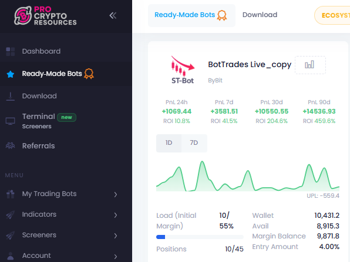This screenshot has width=350, height=262.
Task: Click the Margin Balance value 9,871.8
Action: [x=328, y=236]
